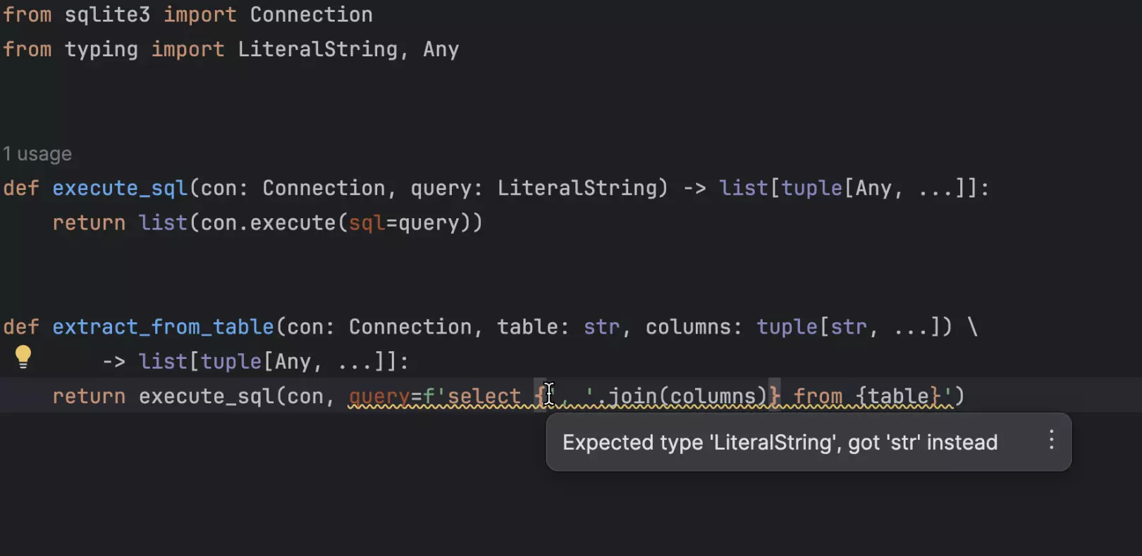Click the "Expected type 'LiteralString'" warning text

coord(780,443)
